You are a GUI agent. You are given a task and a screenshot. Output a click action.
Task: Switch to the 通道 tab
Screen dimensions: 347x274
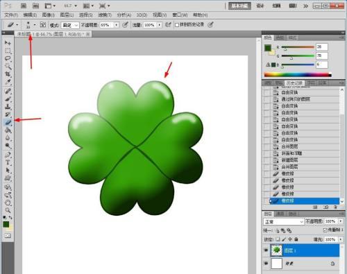(280, 214)
